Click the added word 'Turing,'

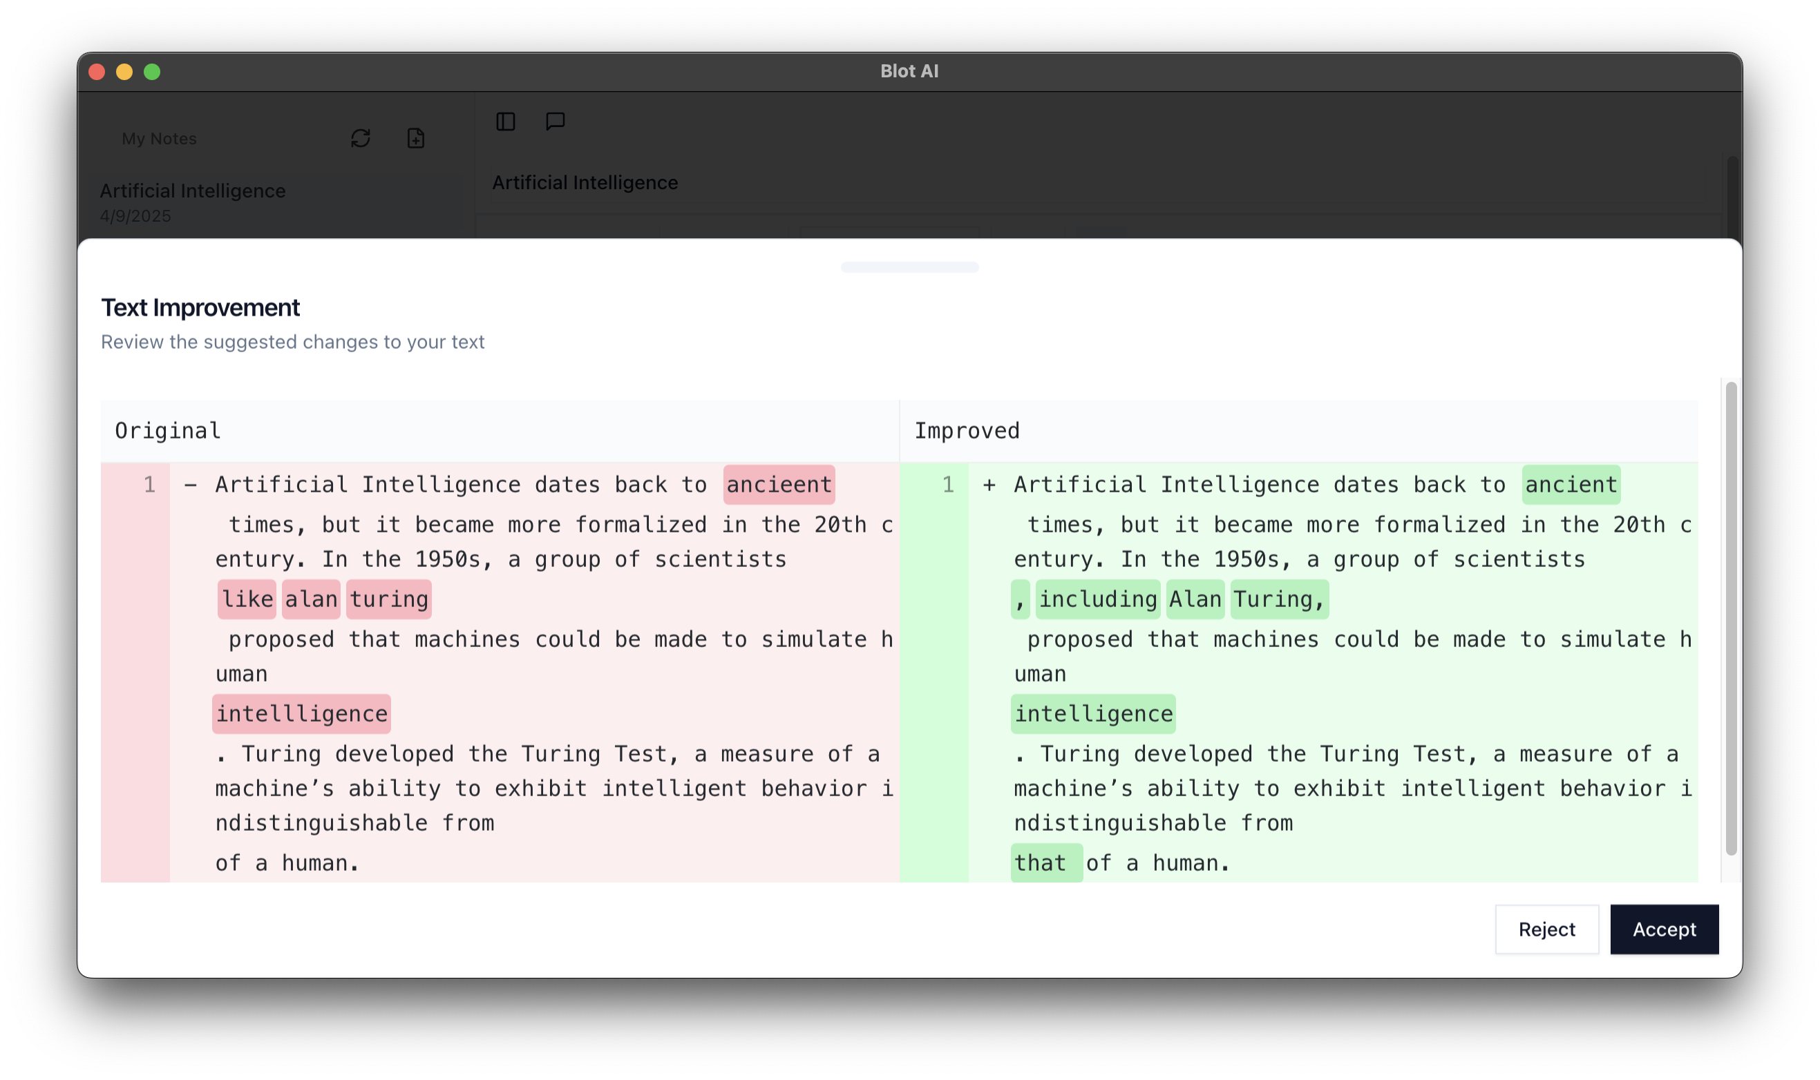(1279, 599)
